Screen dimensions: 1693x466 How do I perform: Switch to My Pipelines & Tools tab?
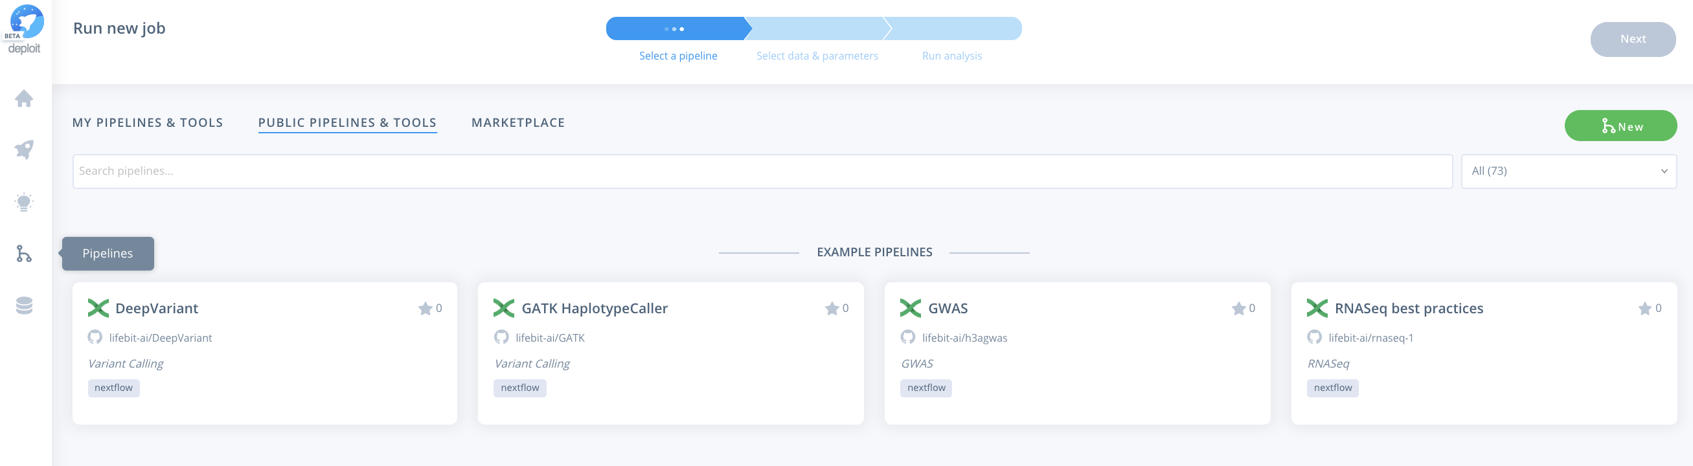(x=148, y=123)
